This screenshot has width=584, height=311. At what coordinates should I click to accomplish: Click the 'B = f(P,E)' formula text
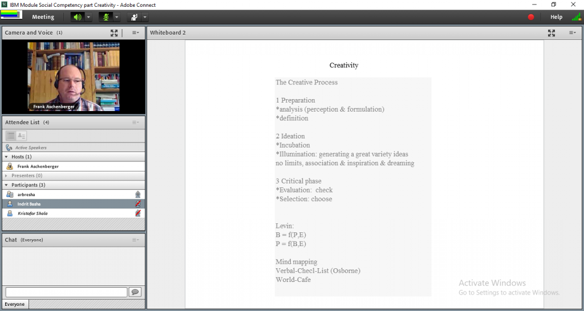point(291,235)
